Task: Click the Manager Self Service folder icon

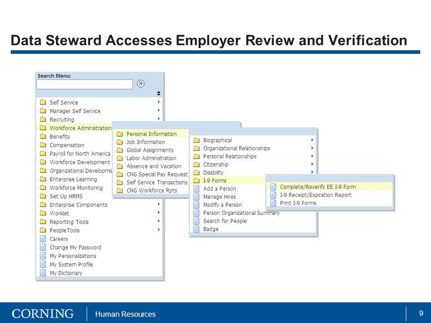Action: (43, 111)
